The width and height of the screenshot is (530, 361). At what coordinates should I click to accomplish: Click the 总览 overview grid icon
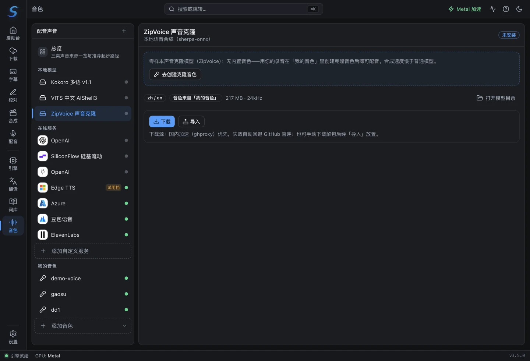tap(43, 52)
